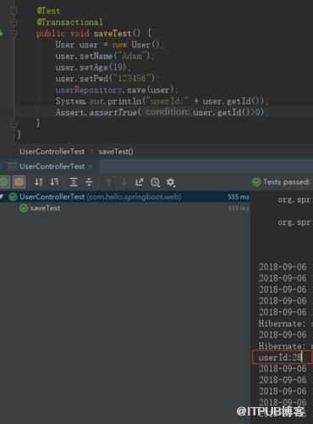Click the 'condition:' parameter hint
The height and width of the screenshot is (424, 313).
pyautogui.click(x=167, y=112)
